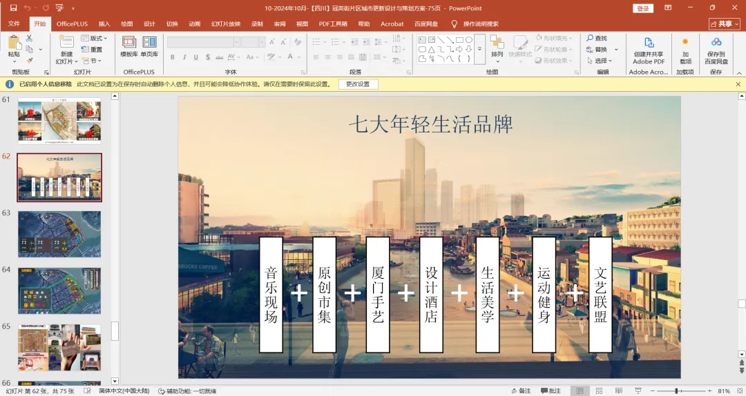Screen dimensions: 746x396
Task: Click the Paste clipboard icon
Action: 15,43
